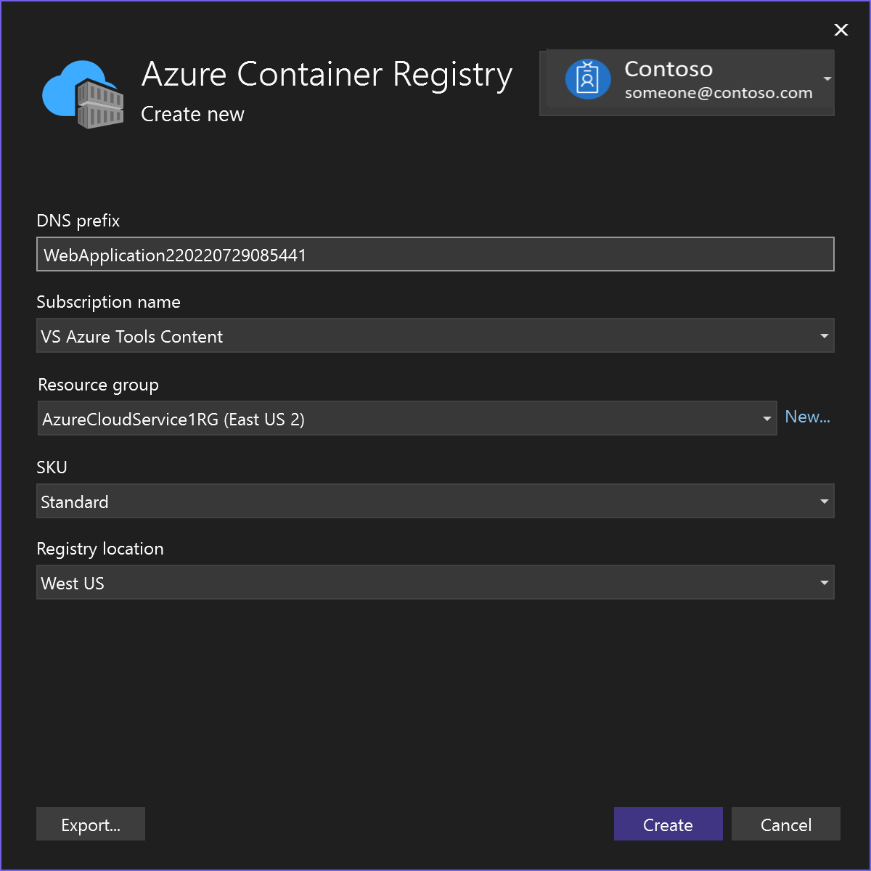Viewport: 871px width, 871px height.
Task: Click the Cancel button
Action: click(x=785, y=825)
